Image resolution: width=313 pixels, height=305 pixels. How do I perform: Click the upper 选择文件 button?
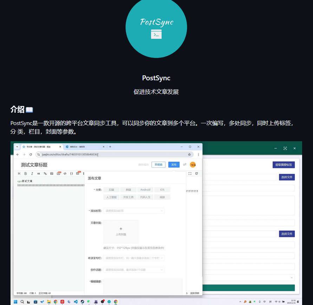click(287, 177)
